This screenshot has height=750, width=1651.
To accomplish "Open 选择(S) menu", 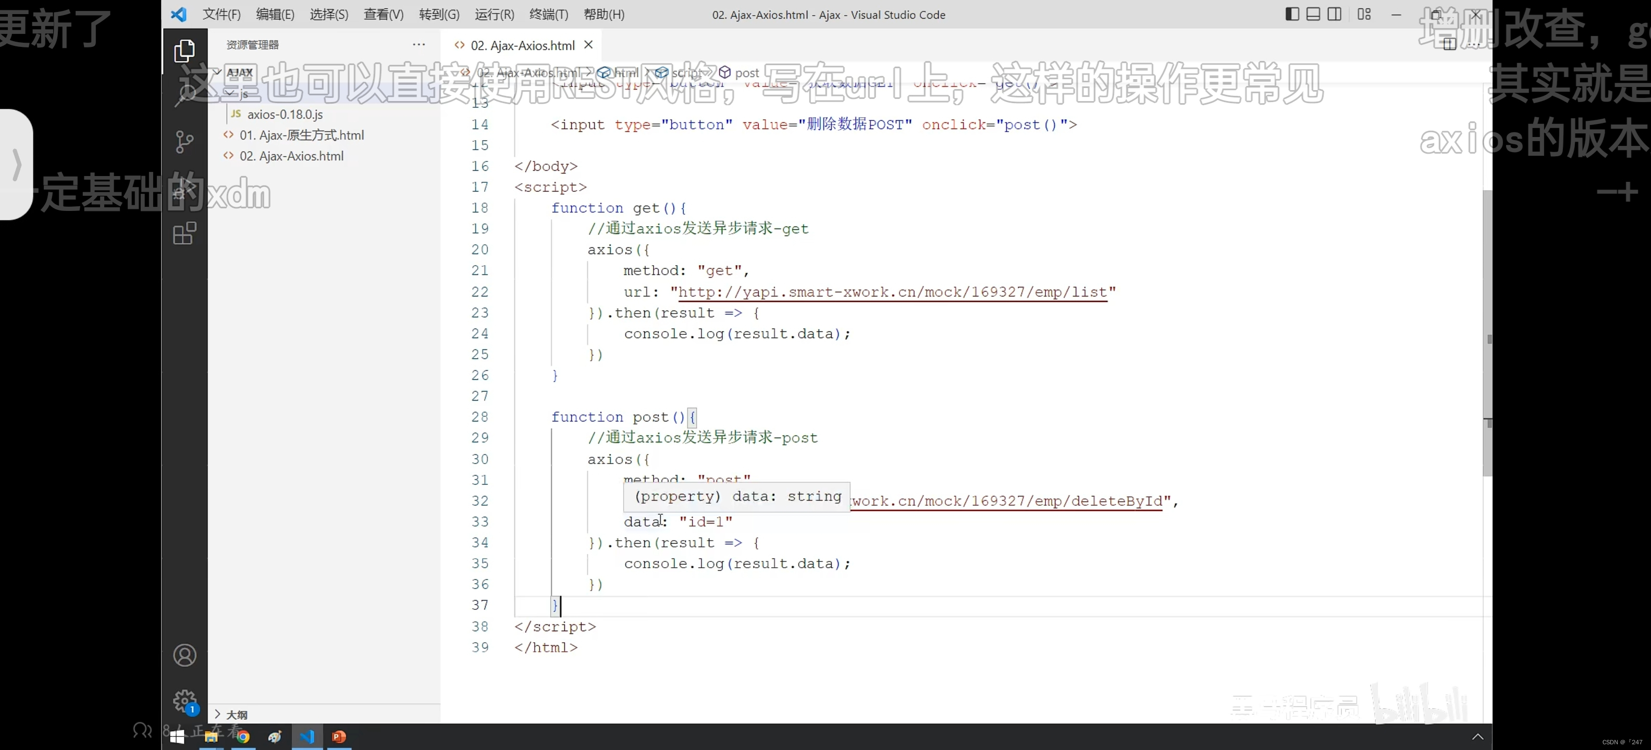I will pyautogui.click(x=329, y=14).
